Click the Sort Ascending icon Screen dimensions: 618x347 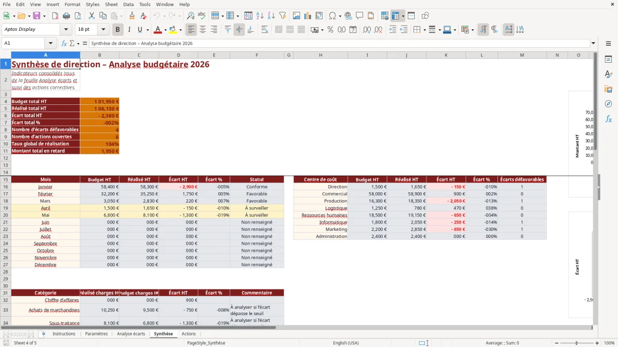tap(260, 16)
